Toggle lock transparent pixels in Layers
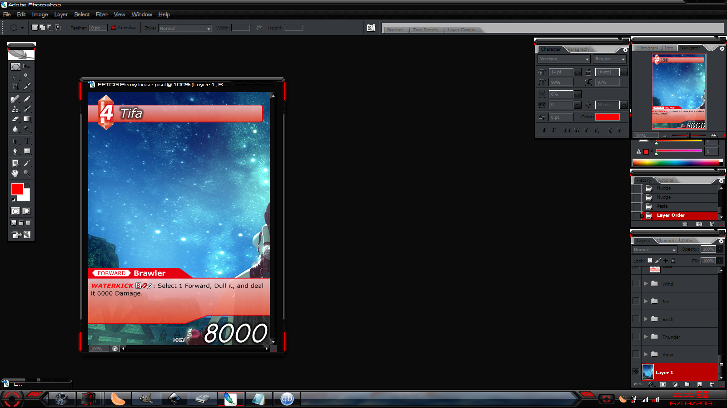The width and height of the screenshot is (727, 408). [x=650, y=260]
